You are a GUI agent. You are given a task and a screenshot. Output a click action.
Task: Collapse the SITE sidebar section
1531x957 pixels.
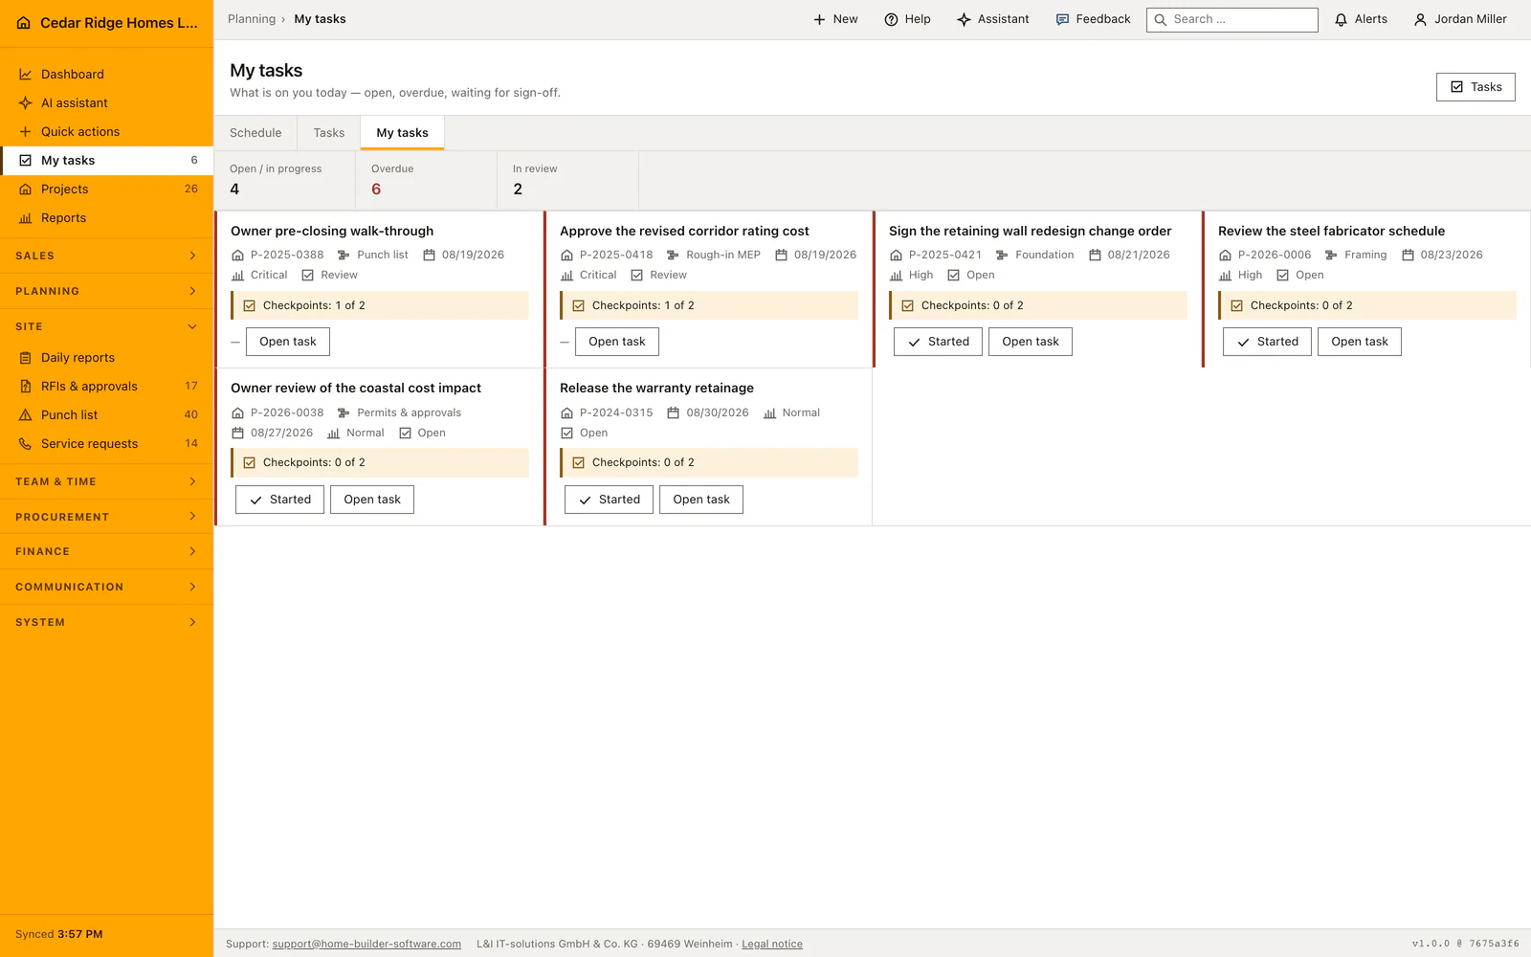point(106,326)
